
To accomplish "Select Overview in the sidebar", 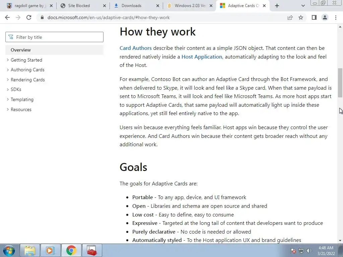I will click(54, 50).
